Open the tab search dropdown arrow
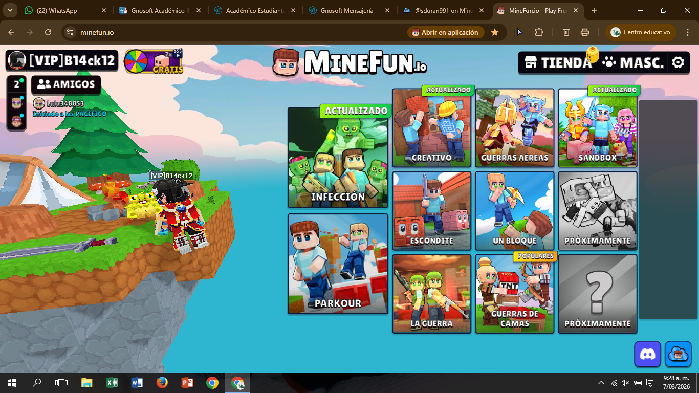 point(10,10)
